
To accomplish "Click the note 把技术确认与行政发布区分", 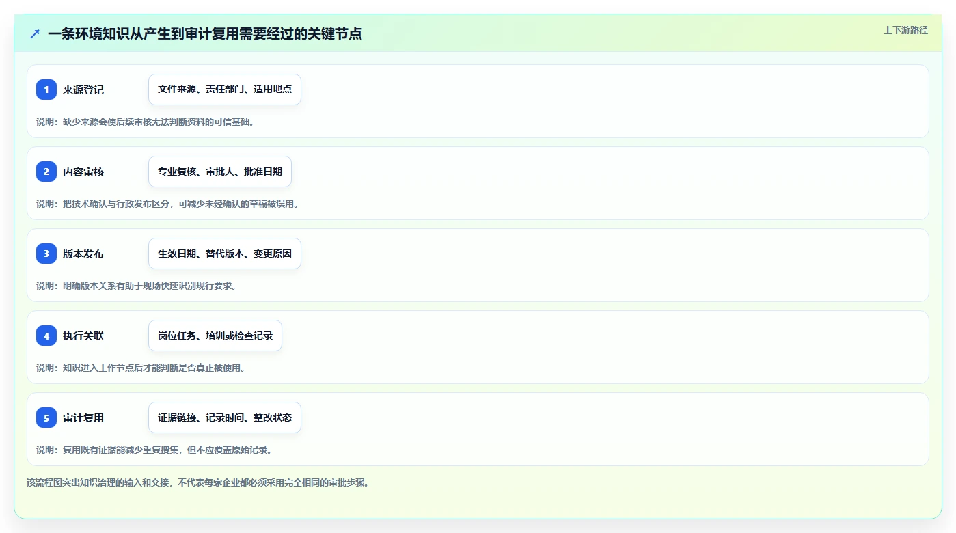I will [115, 204].
